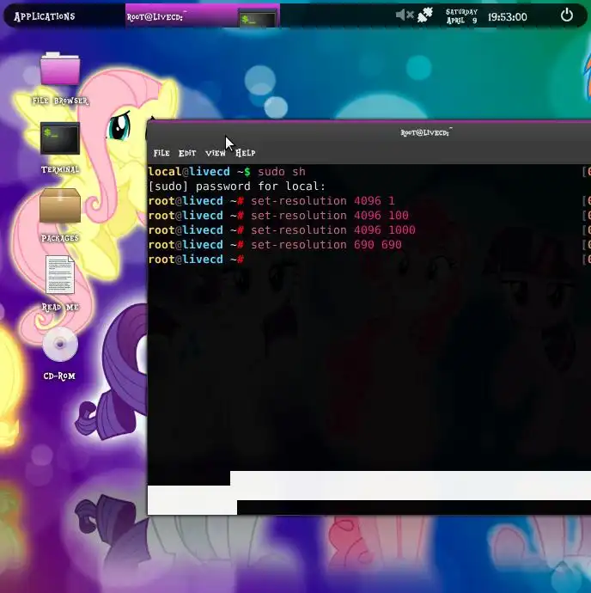Open the Help menu in terminal

coord(245,153)
